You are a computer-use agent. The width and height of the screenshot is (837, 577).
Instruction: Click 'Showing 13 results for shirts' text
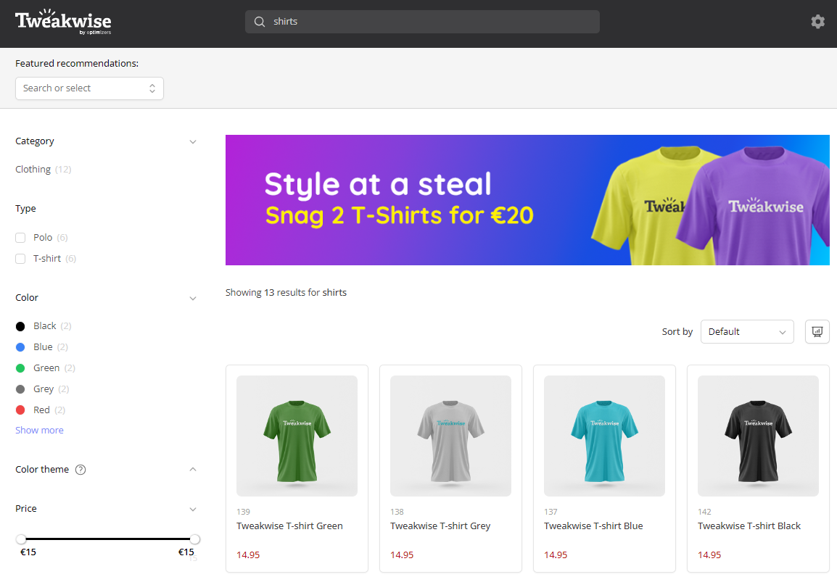[286, 292]
